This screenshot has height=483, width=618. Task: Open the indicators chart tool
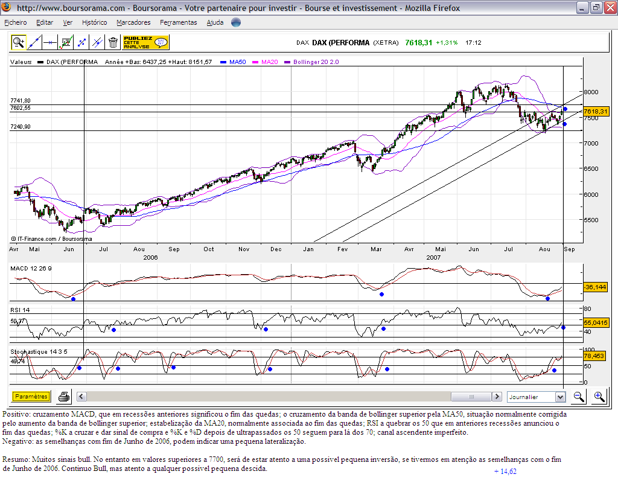66,42
